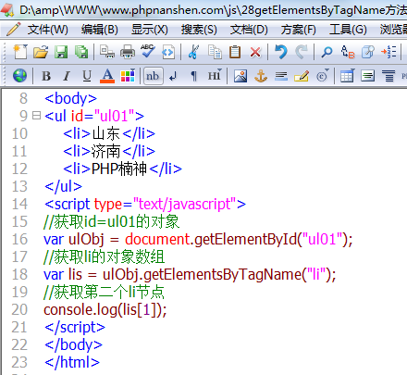Click the pencil document icon in the menu bar

13,30
